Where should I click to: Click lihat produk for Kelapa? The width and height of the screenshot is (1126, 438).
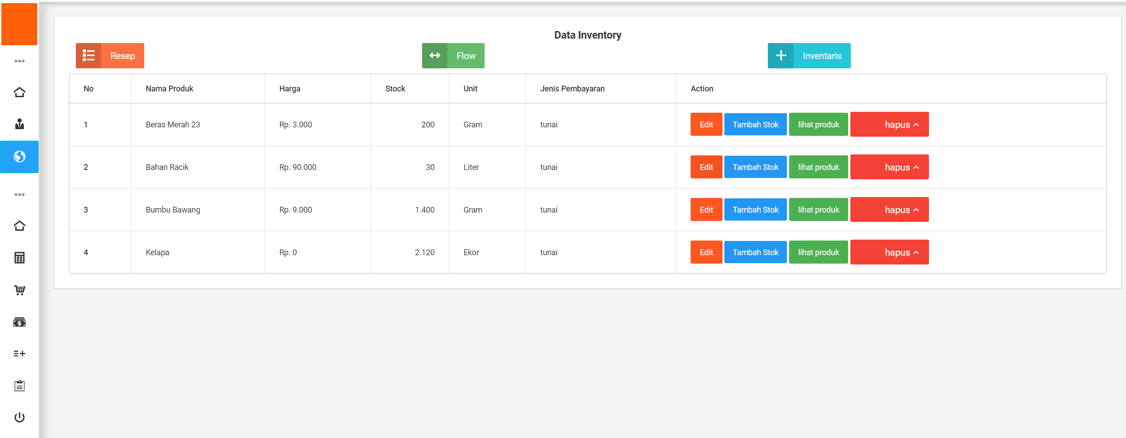[818, 252]
